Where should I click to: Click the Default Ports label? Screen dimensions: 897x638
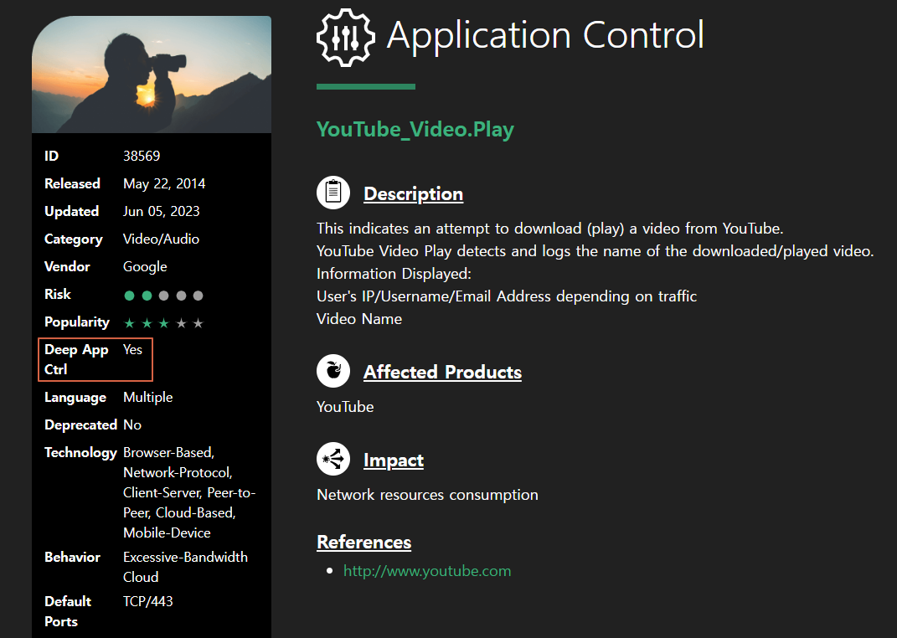68,612
